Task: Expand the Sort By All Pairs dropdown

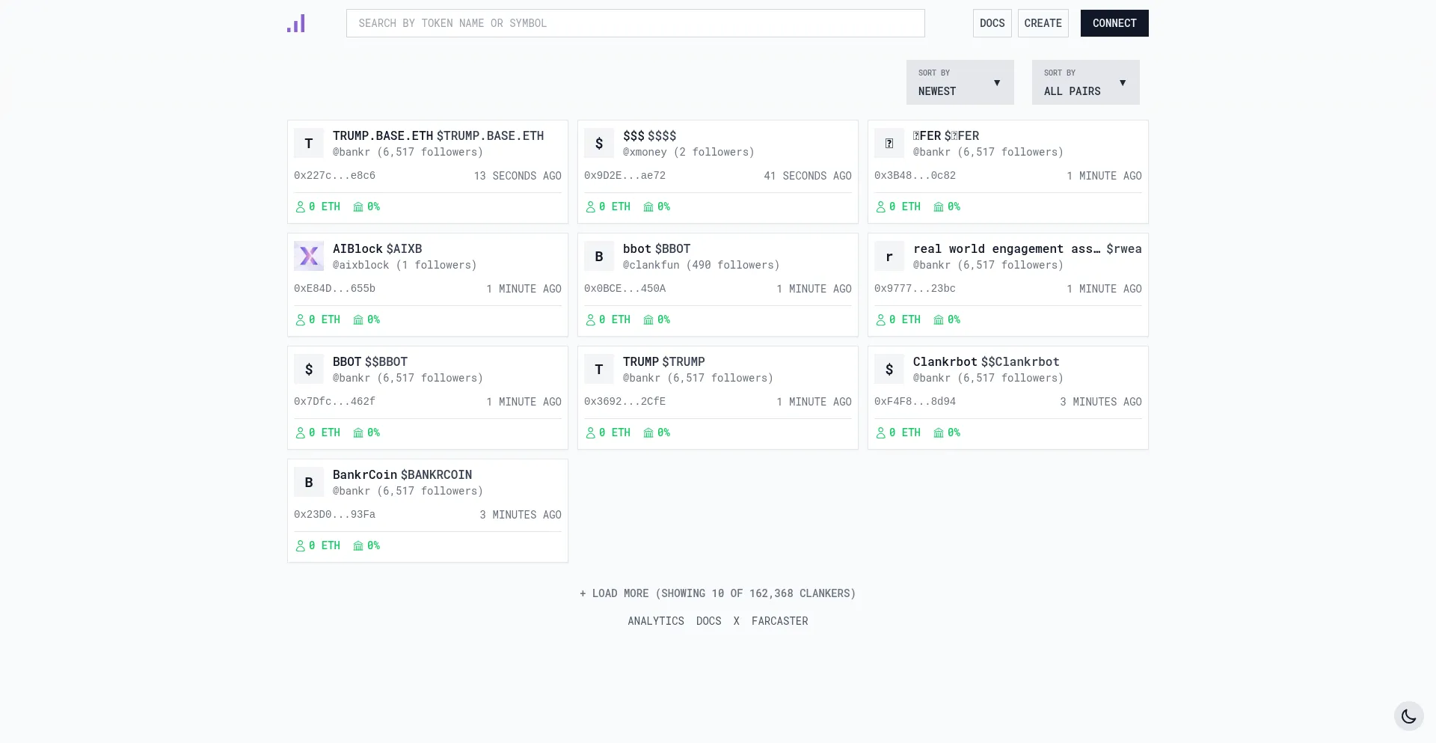Action: 1085,82
